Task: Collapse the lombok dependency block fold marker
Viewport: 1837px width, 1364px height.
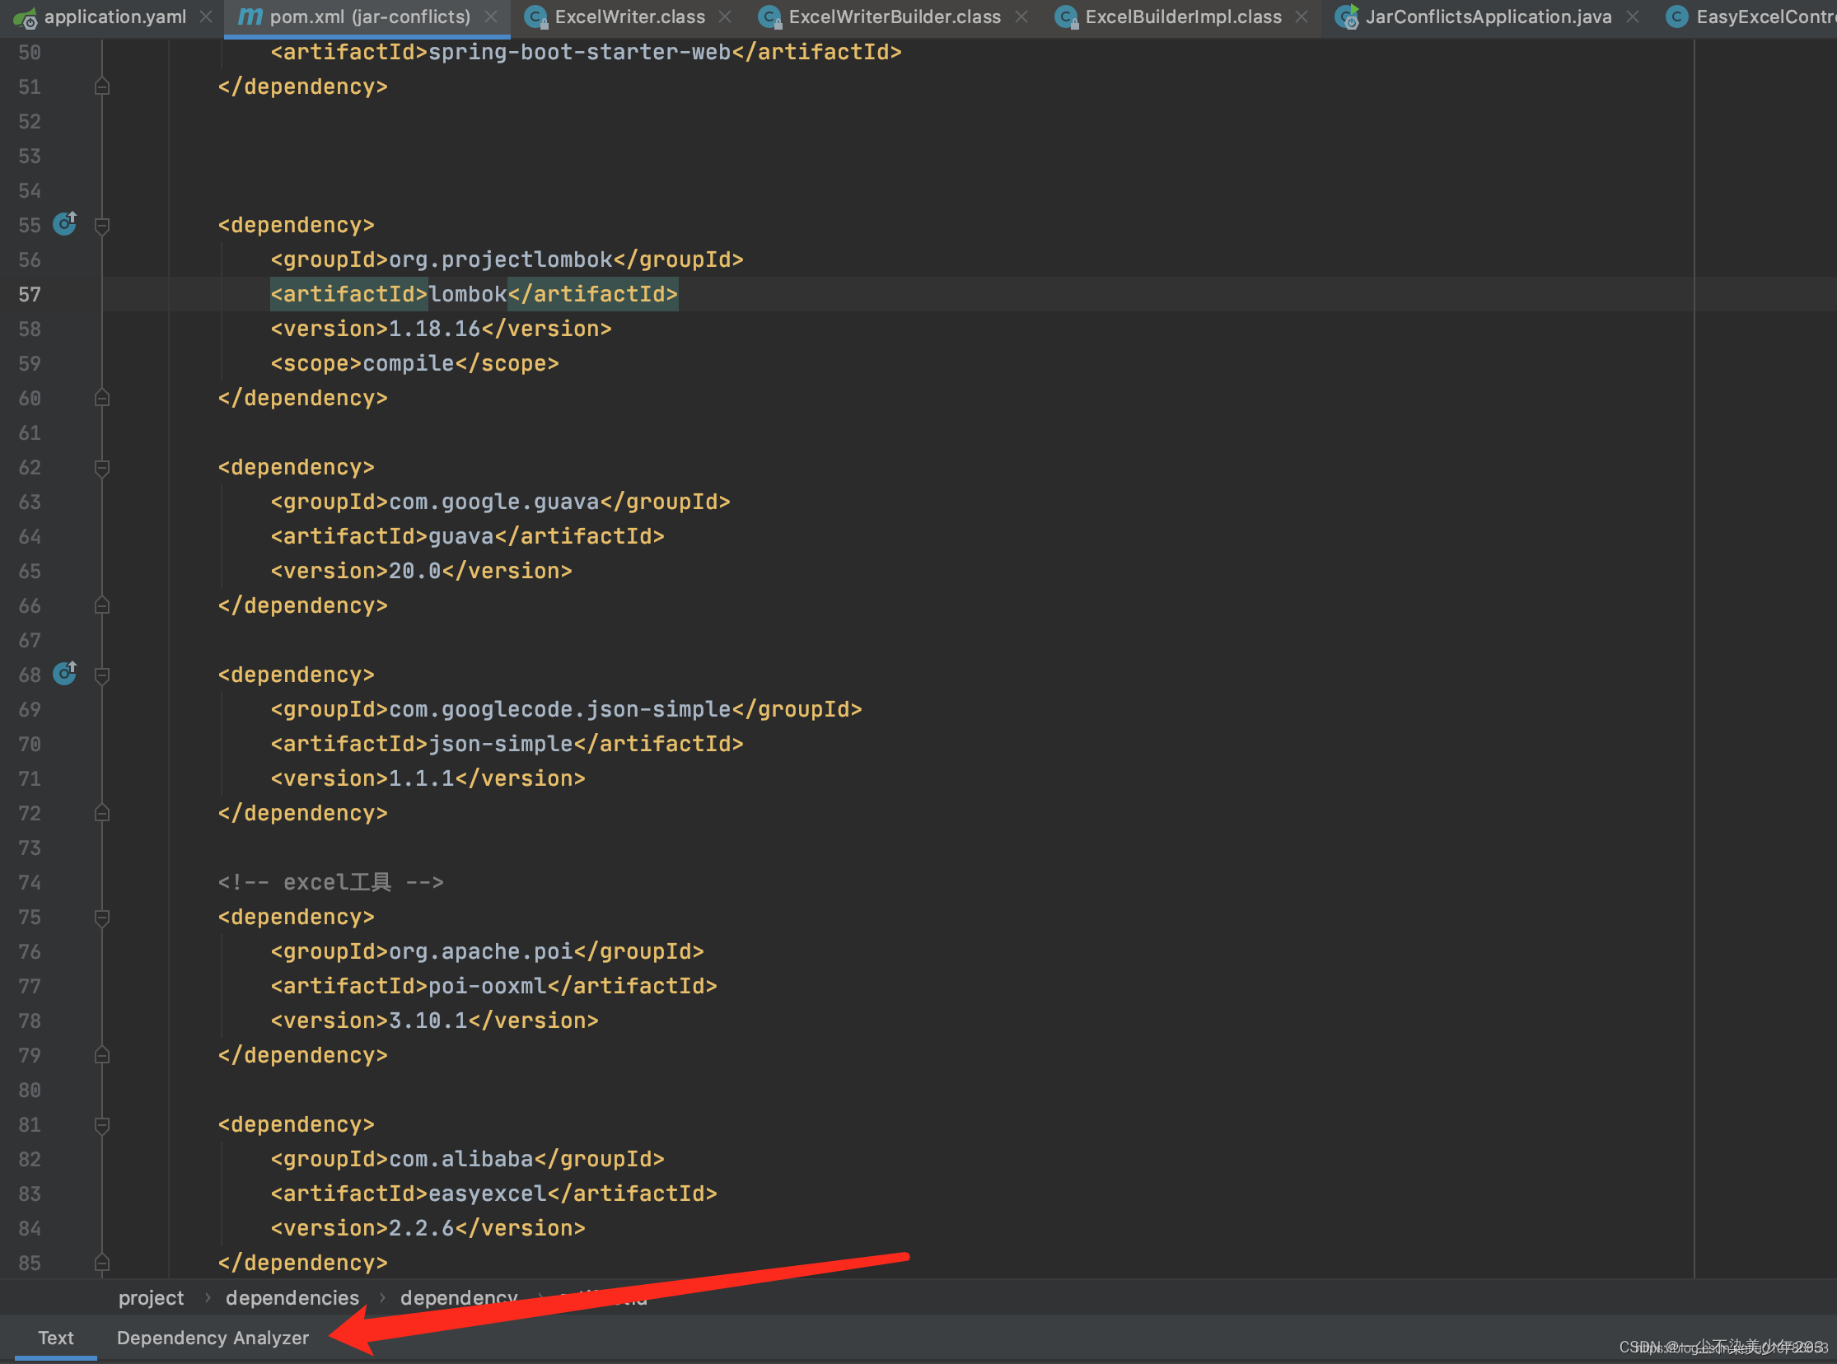Action: 102,226
